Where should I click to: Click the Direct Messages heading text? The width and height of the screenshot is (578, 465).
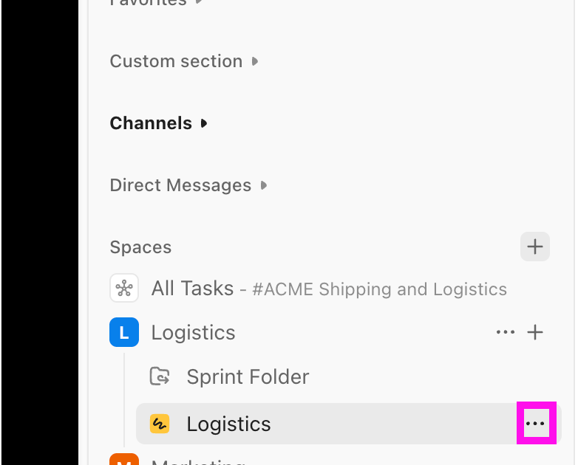(180, 185)
